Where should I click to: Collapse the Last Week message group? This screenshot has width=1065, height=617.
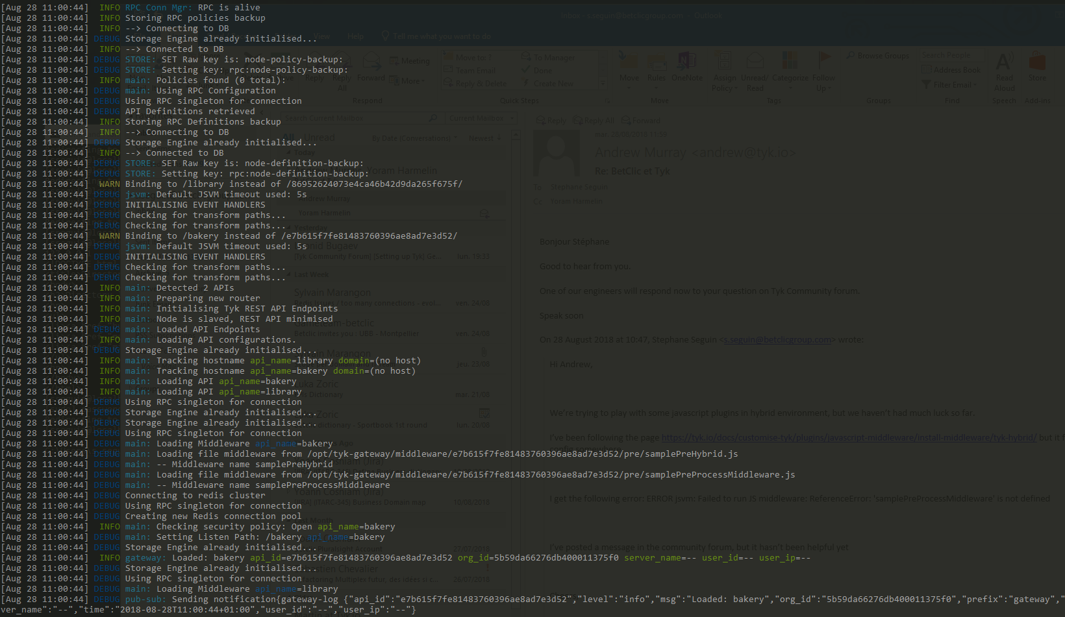click(289, 274)
